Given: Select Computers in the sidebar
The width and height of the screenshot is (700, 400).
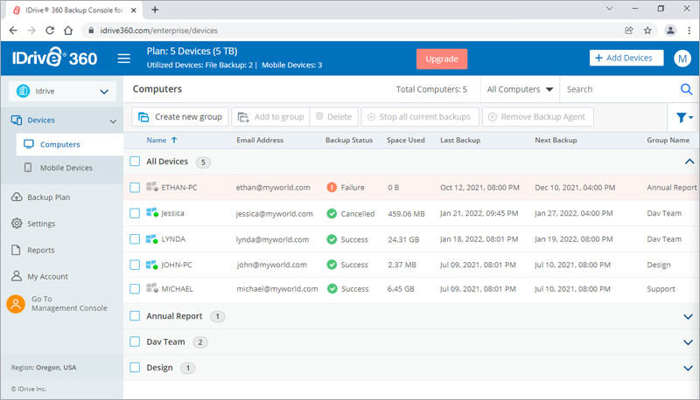Looking at the screenshot, I should [x=70, y=144].
